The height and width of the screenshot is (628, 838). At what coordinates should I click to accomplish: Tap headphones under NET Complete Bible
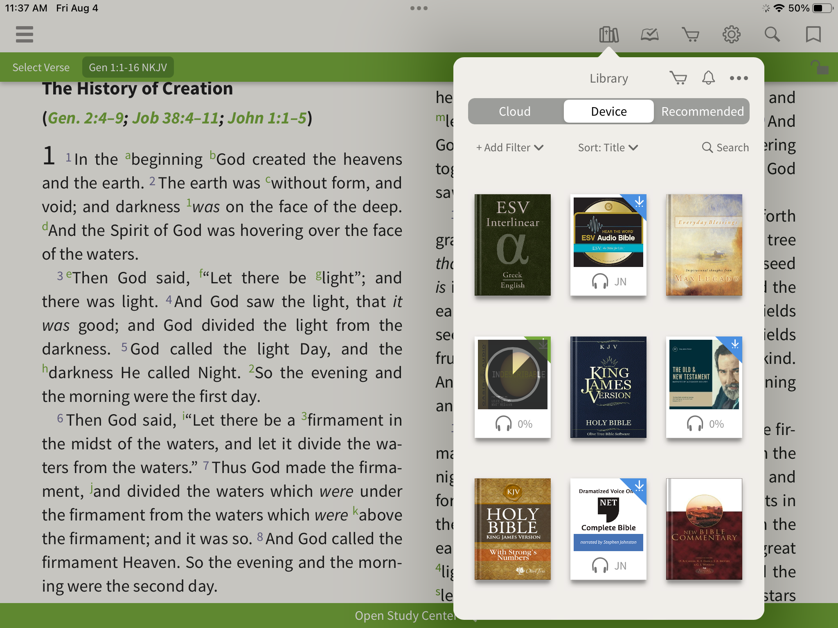[600, 565]
